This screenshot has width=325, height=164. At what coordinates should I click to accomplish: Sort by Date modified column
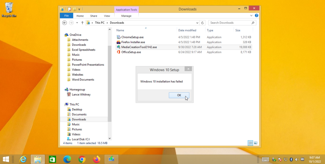pyautogui.click(x=187, y=30)
